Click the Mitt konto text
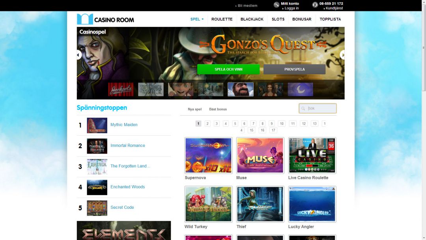The width and height of the screenshot is (426, 240). [290, 4]
